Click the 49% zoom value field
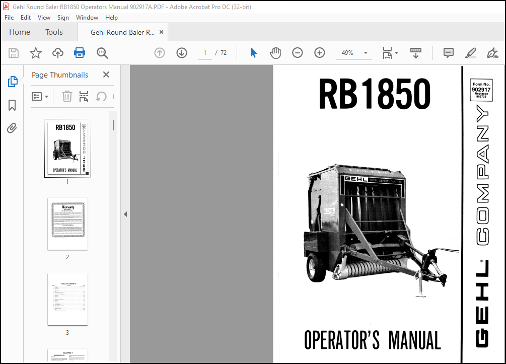 [x=347, y=52]
